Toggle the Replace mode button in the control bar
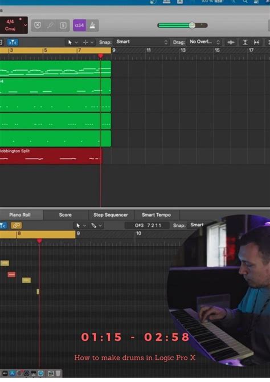The width and height of the screenshot is (270, 382). coord(38,25)
